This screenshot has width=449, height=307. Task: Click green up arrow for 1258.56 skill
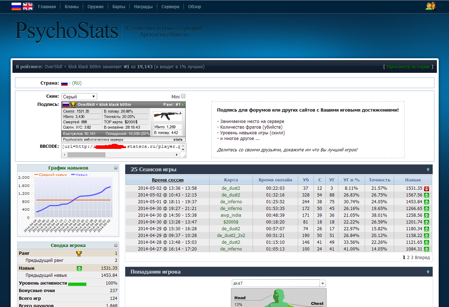click(427, 215)
